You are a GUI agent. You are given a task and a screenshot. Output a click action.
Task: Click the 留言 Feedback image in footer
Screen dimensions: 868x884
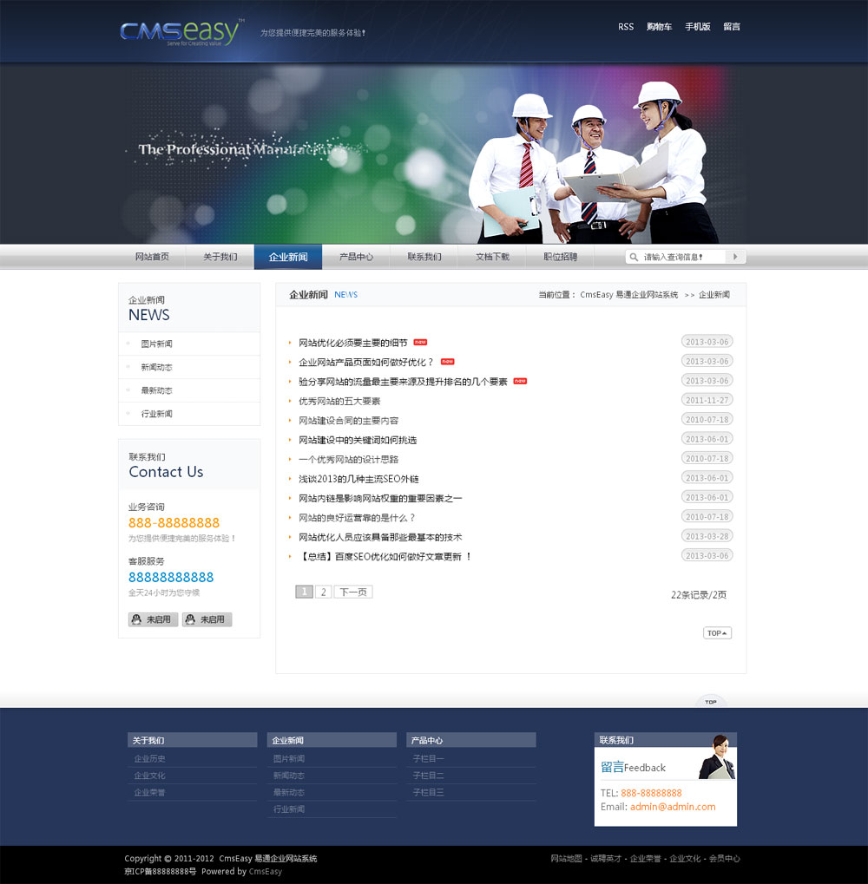point(666,766)
